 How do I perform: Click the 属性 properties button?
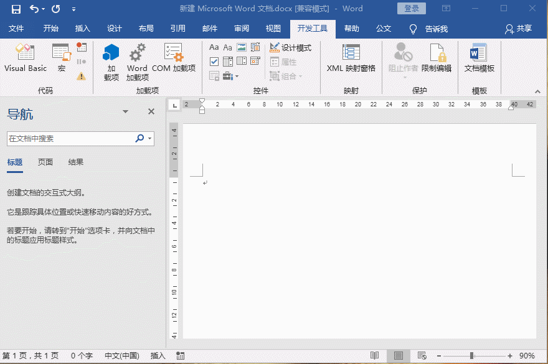[283, 62]
